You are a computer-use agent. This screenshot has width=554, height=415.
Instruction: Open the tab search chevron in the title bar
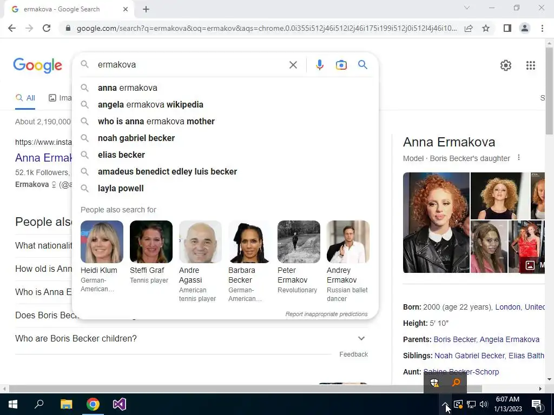click(467, 8)
